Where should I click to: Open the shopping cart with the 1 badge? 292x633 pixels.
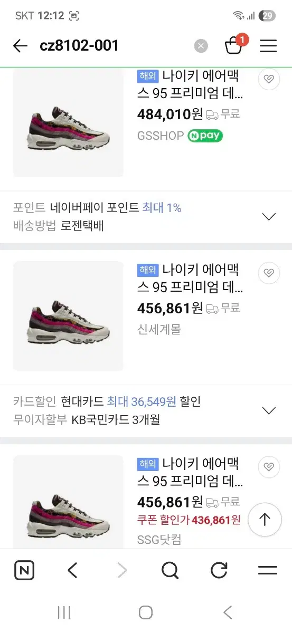pyautogui.click(x=234, y=45)
